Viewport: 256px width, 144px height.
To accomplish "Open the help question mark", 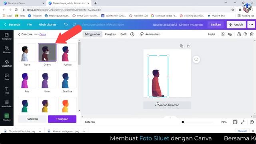I will tap(252, 122).
